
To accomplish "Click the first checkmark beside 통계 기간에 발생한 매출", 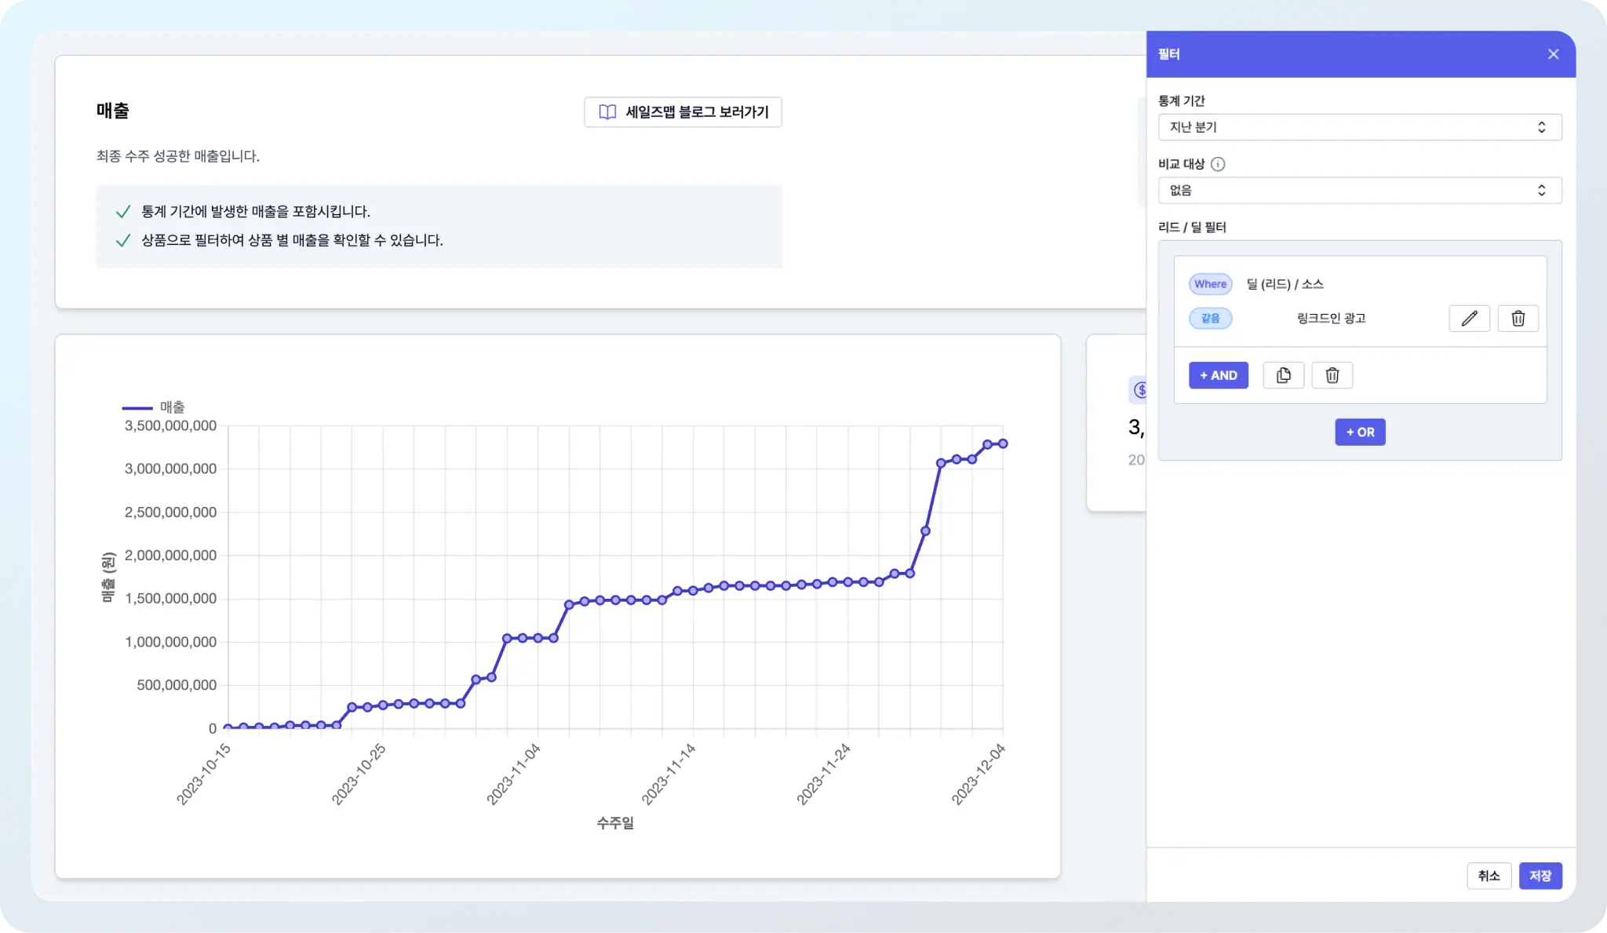I will [122, 212].
